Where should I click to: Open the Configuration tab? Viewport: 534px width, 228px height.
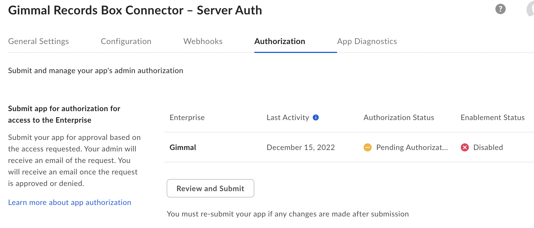(x=126, y=41)
